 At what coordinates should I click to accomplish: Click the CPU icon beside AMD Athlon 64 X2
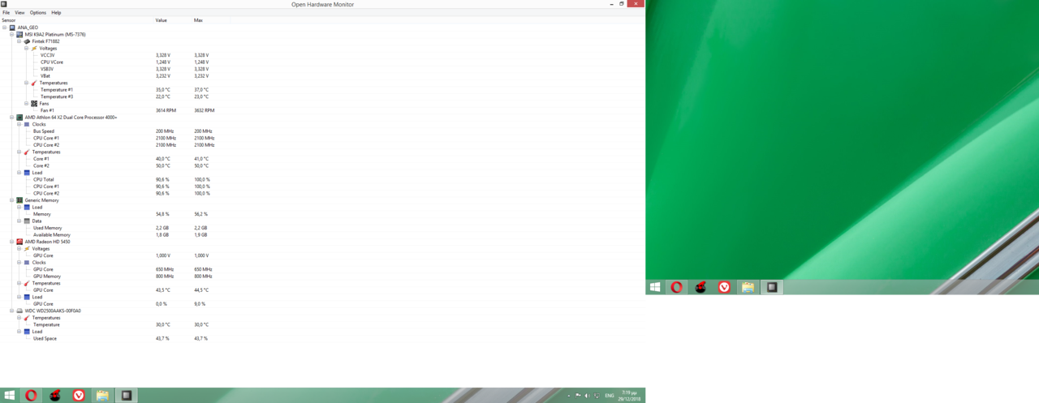click(x=19, y=118)
